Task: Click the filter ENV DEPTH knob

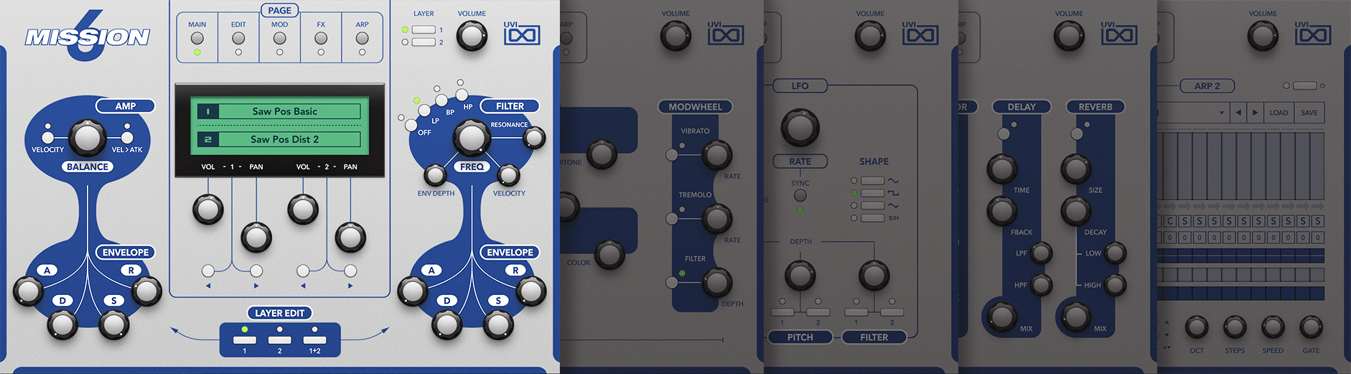Action: click(x=435, y=174)
